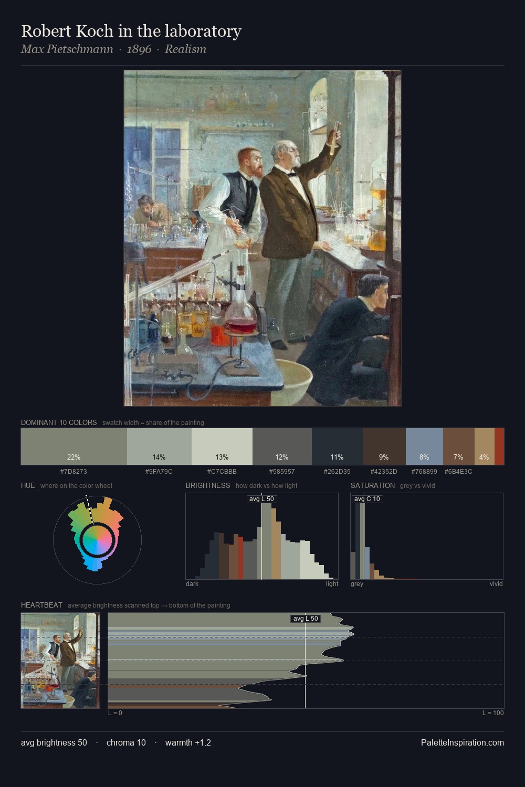Click the 'how dark vs how light' caption
This screenshot has height=787, width=525.
coord(267,485)
